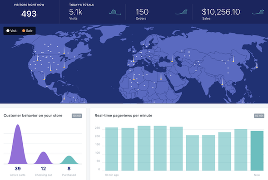Image resolution: width=268 pixels, height=180 pixels.
Task: Click the sale marker in Mexico
Action: point(44,77)
